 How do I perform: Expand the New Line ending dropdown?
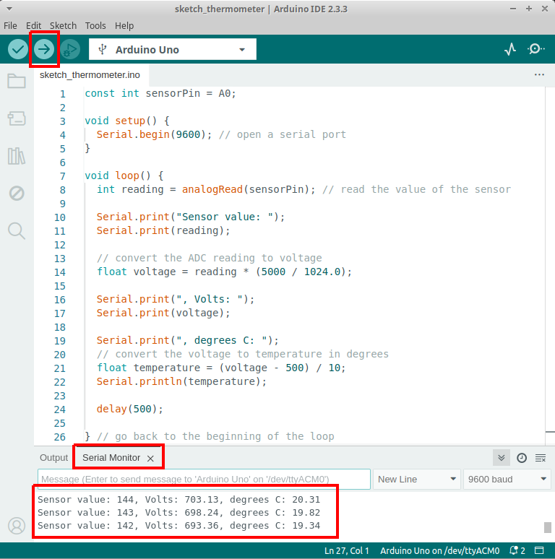pos(416,479)
